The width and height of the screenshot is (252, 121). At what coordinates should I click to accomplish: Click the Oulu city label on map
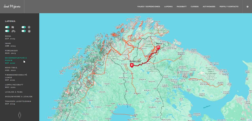click(135, 115)
